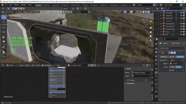Click the Principled BSDF node in editor

click(57, 82)
